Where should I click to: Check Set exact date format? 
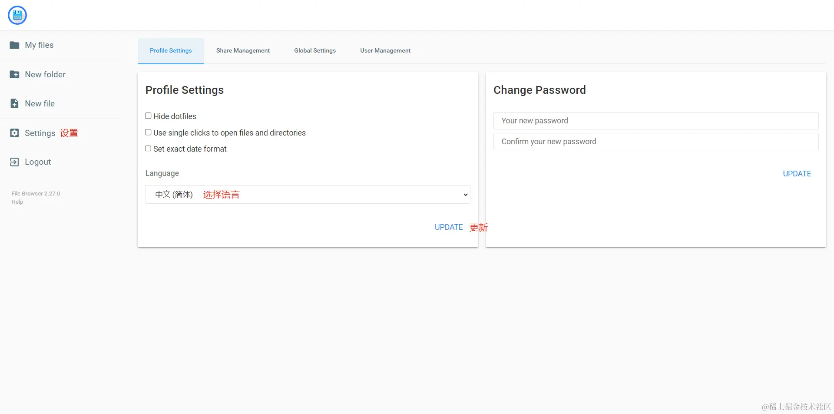pyautogui.click(x=148, y=149)
